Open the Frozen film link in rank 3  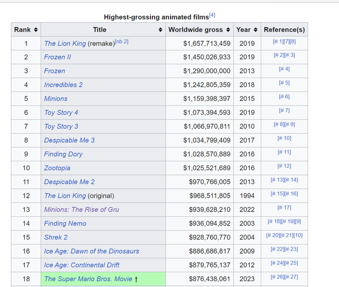(x=55, y=71)
